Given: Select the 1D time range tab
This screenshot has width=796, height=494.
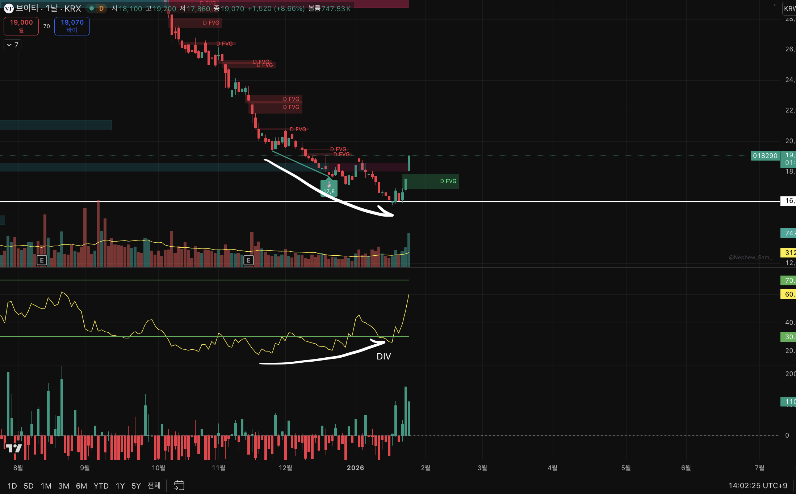Looking at the screenshot, I should [x=12, y=486].
